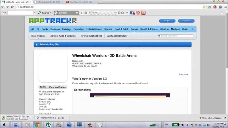This screenshot has height=128, width=228.
Task: Open Finder from the taskbar
Action: point(16,125)
